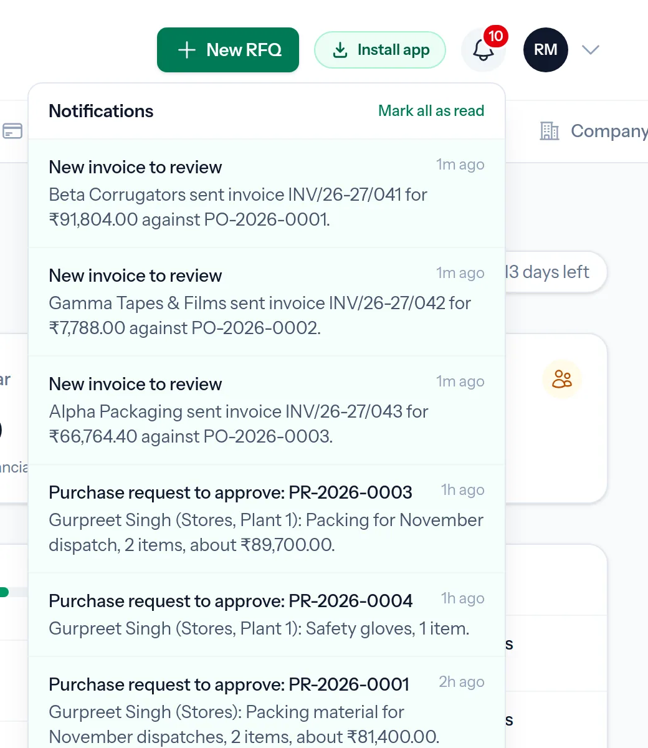Screen dimensions: 648x748
Task: Click the download icon in Install app
Action: (x=340, y=50)
